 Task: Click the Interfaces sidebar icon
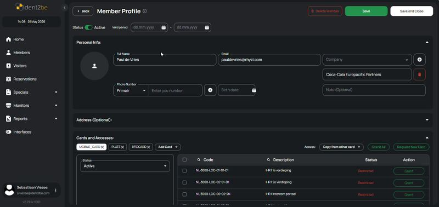click(8, 132)
